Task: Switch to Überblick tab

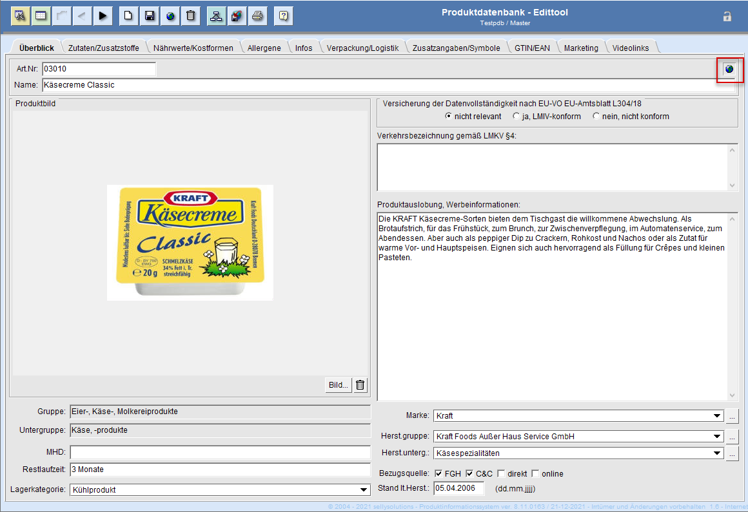Action: pyautogui.click(x=37, y=48)
